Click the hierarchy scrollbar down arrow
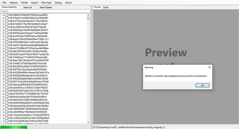 pyautogui.click(x=88, y=122)
